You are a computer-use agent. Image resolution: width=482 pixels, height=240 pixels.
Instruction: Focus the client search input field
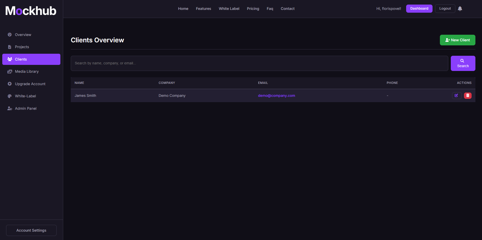259,63
